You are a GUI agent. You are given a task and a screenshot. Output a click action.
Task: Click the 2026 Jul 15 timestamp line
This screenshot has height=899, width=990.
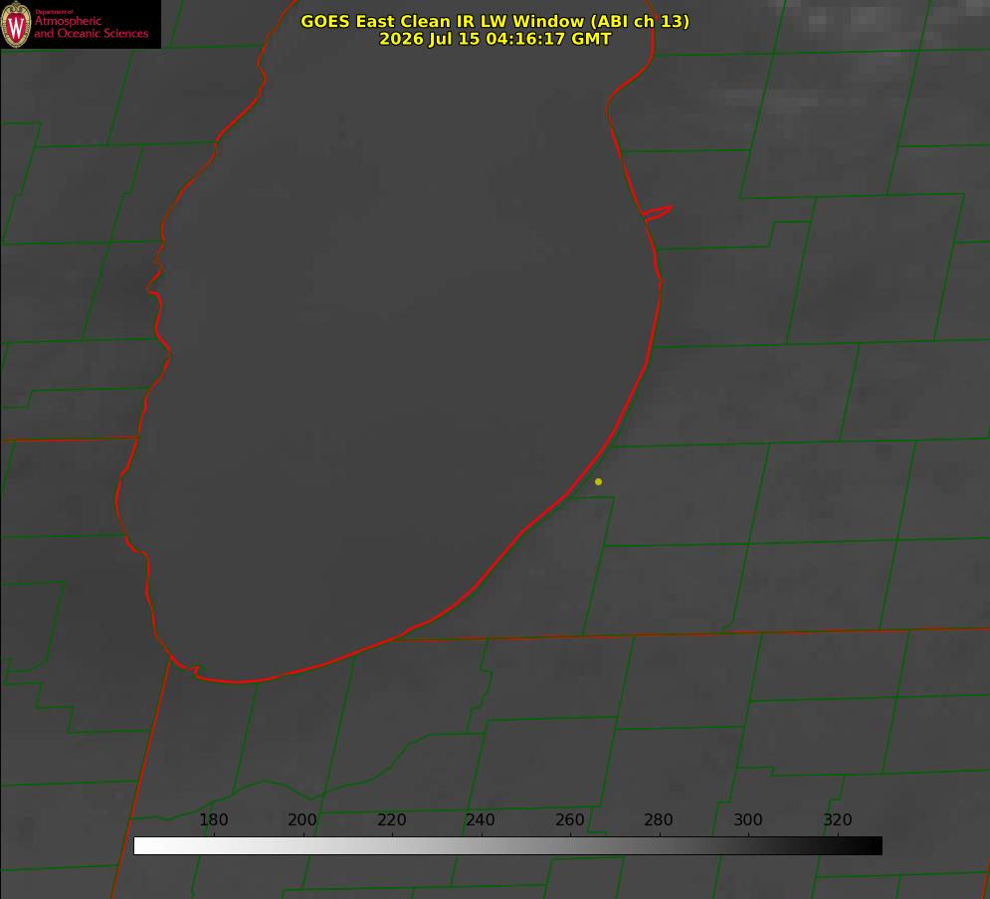495,39
